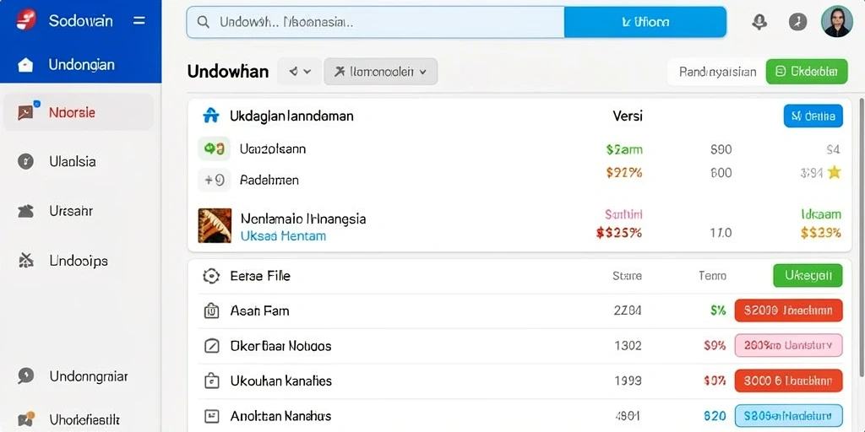Image resolution: width=865 pixels, height=432 pixels.
Task: Tick the Oker Baar Nobdos edit box icon
Action: [211, 346]
